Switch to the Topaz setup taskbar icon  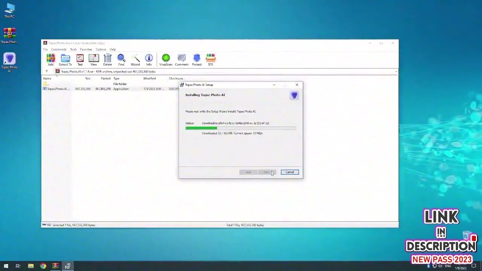tap(68, 266)
